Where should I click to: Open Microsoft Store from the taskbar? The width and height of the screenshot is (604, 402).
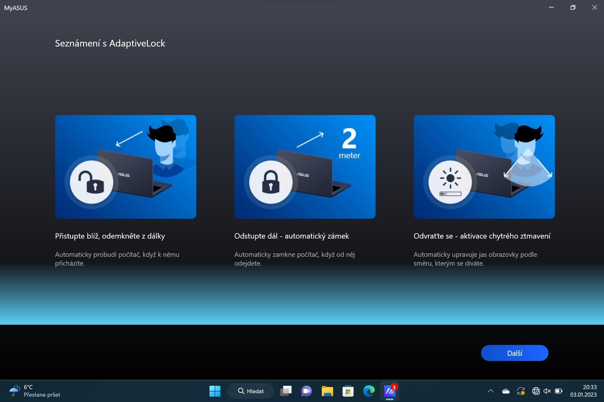(x=348, y=391)
